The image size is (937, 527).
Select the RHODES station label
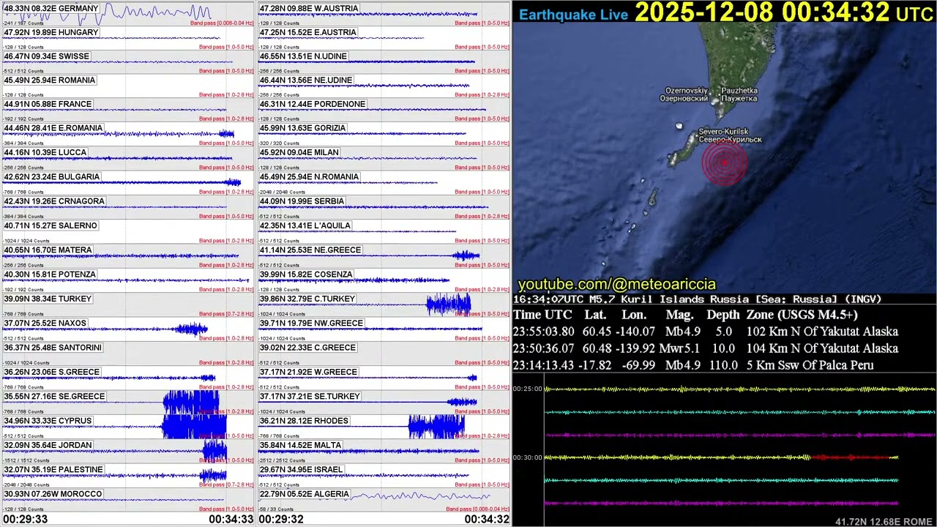pos(305,421)
